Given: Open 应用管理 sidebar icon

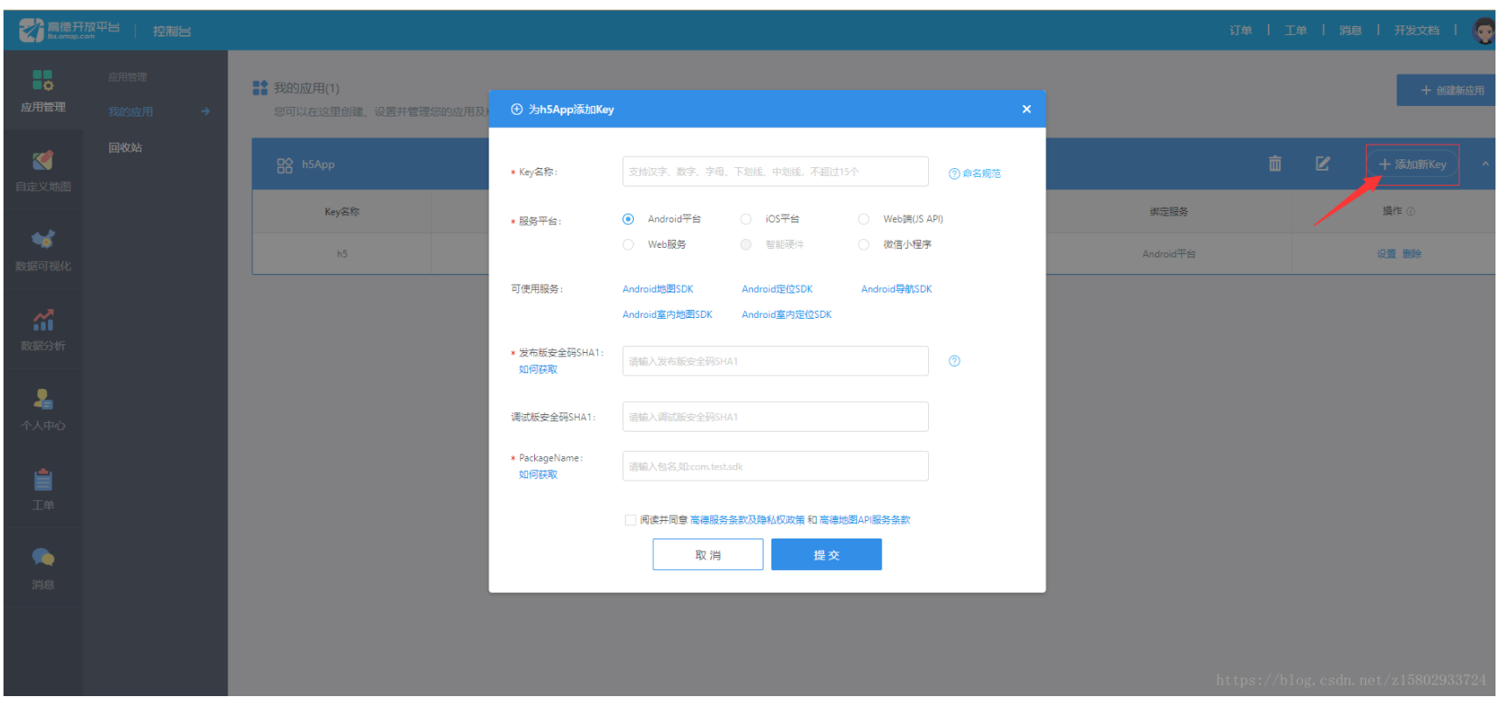Looking at the screenshot, I should tap(43, 81).
